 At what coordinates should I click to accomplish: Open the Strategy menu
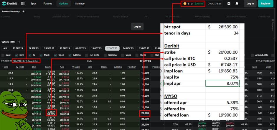(x=80, y=4)
